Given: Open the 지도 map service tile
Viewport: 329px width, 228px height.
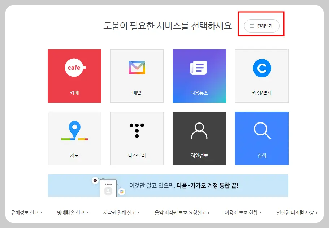Looking at the screenshot, I should [x=74, y=138].
